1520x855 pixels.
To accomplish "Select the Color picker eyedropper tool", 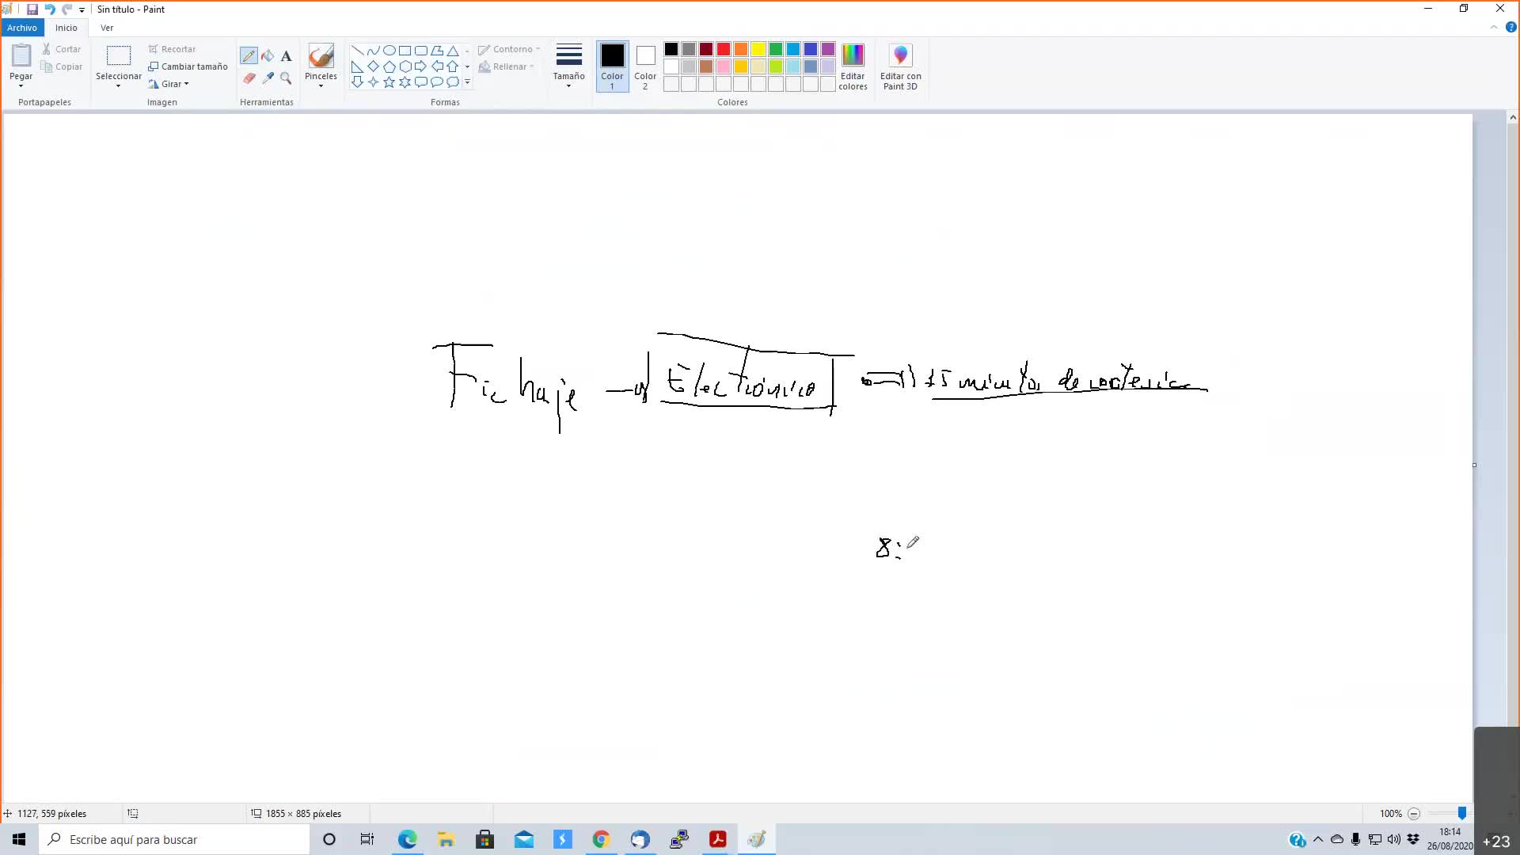I will (268, 78).
